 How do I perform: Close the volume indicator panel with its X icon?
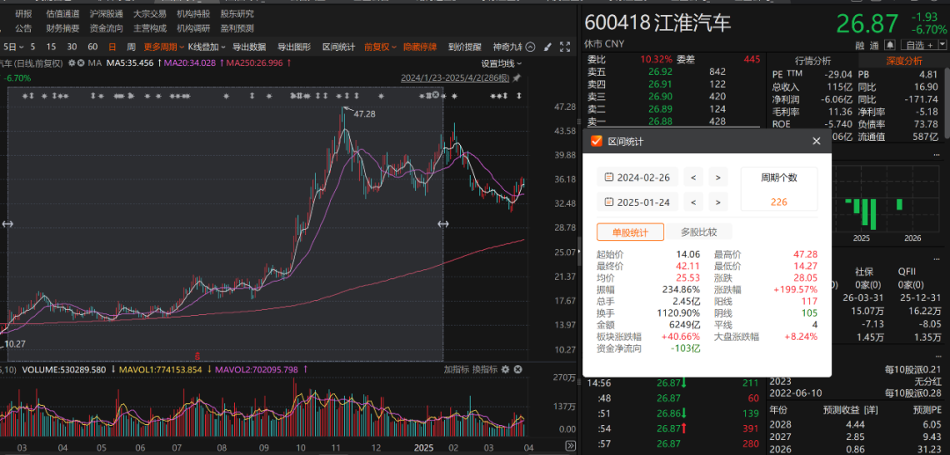(x=518, y=370)
